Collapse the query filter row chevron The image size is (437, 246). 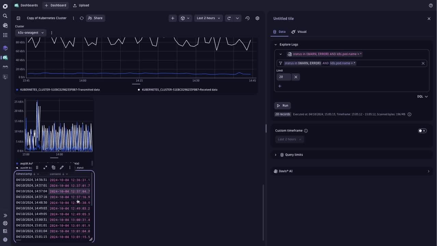(281, 54)
